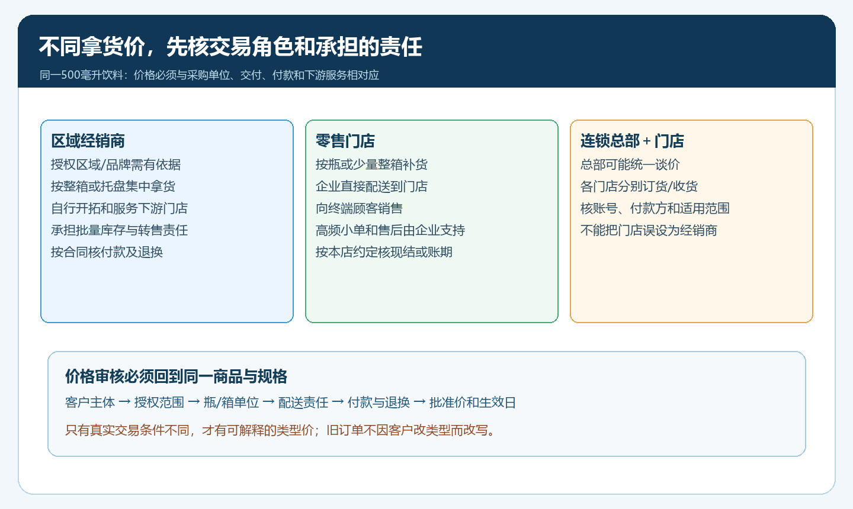Click 承担批量库存与转售责任
Image resolution: width=853 pixels, height=509 pixels.
(x=119, y=230)
